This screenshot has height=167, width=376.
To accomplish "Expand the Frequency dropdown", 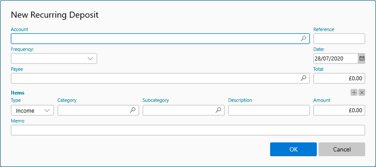I will pyautogui.click(x=54, y=58).
